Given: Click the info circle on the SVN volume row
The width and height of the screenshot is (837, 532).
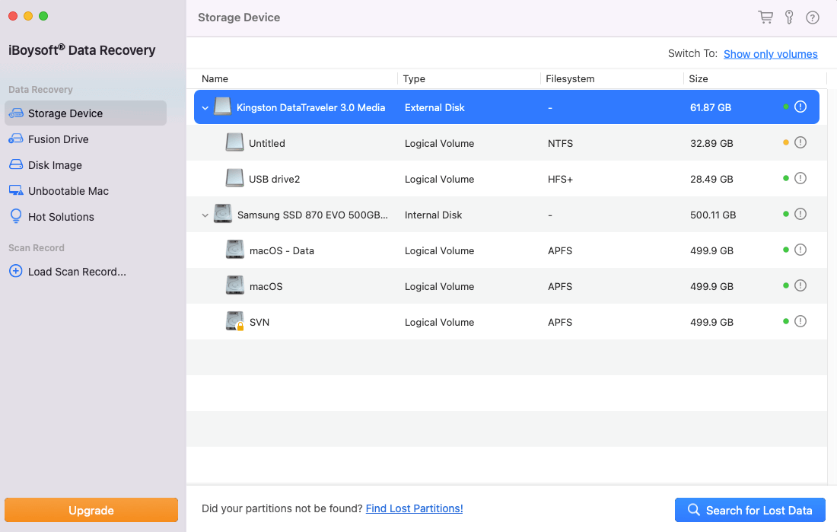Looking at the screenshot, I should coord(800,321).
